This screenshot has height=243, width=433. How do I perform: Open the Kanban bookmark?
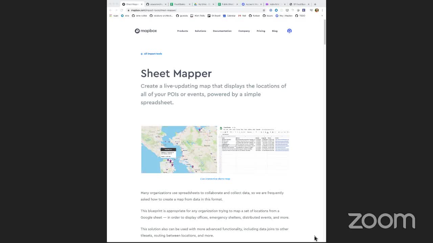pyautogui.click(x=254, y=16)
